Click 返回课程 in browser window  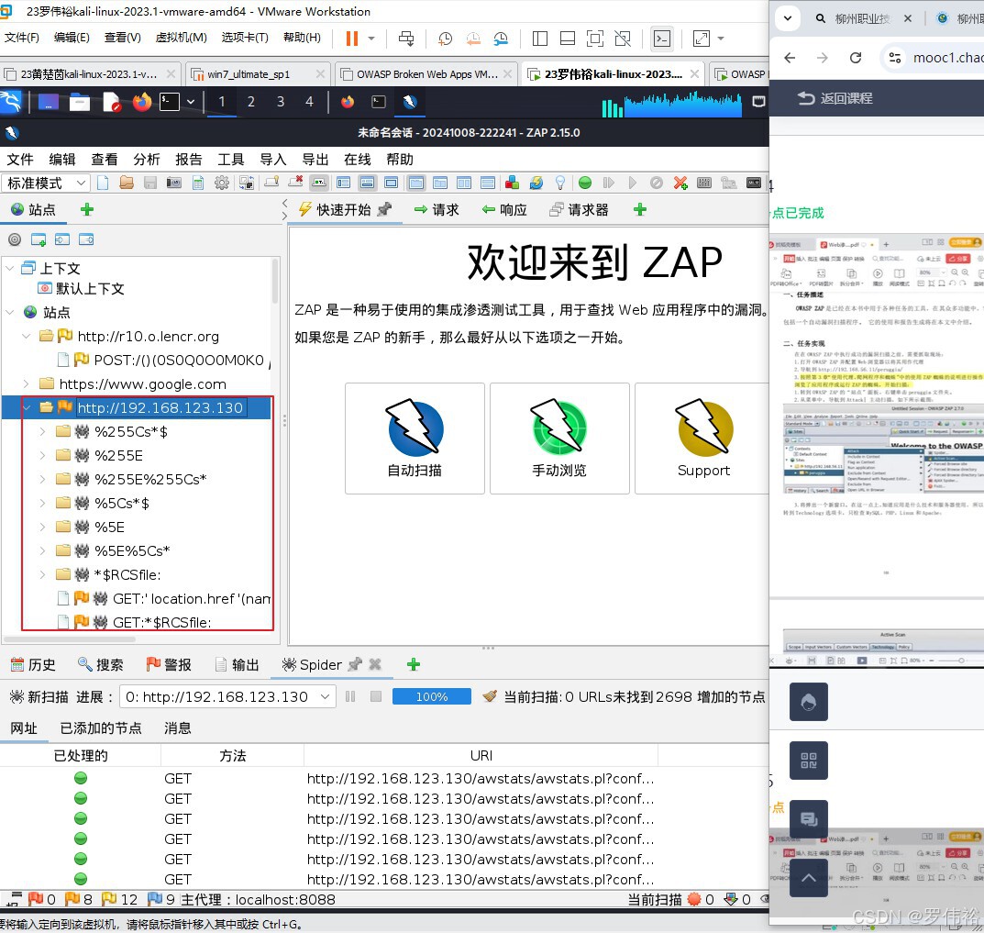(835, 98)
